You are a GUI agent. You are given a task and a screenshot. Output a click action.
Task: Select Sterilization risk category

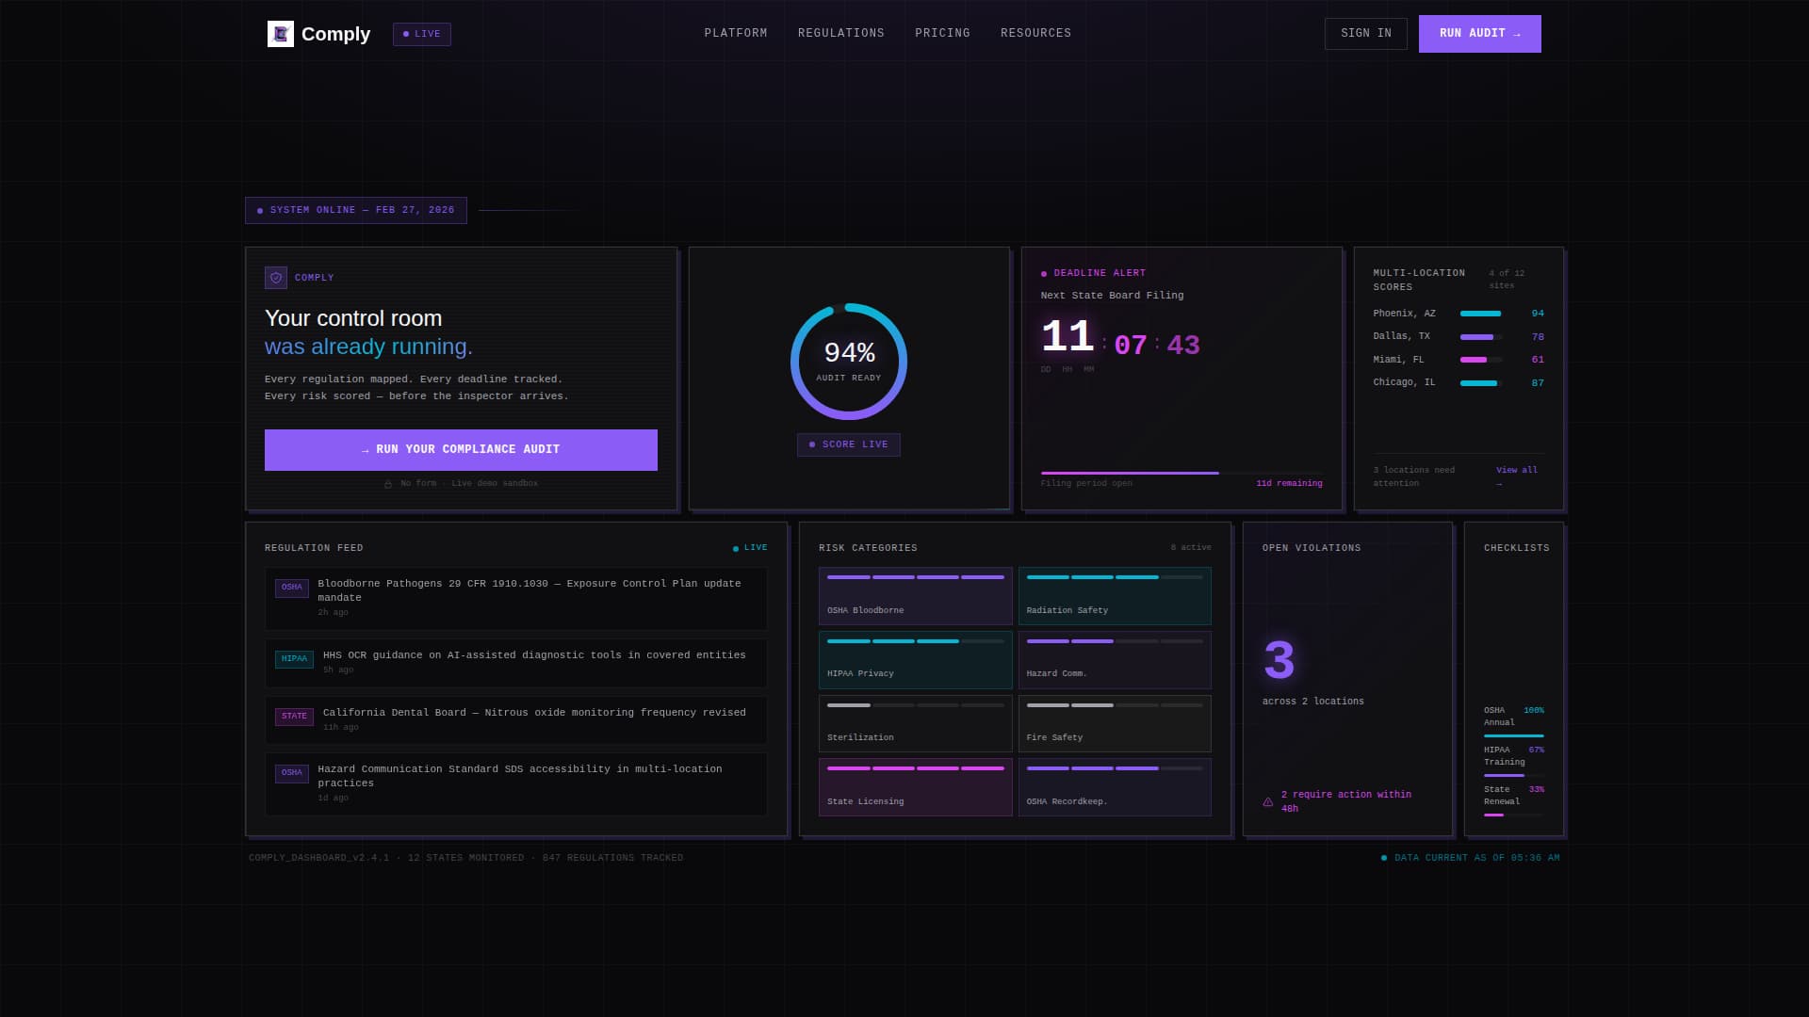pyautogui.click(x=916, y=723)
